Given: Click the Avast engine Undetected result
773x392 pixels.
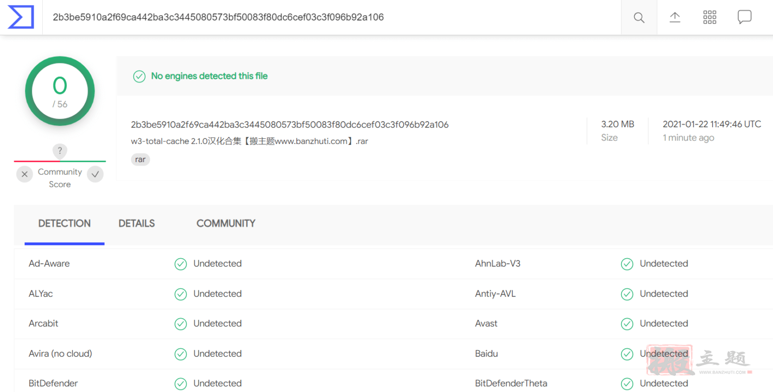Looking at the screenshot, I should tap(664, 324).
